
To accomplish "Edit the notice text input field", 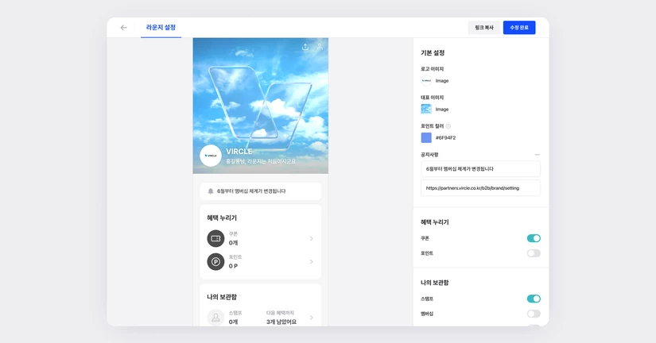I will click(480, 169).
